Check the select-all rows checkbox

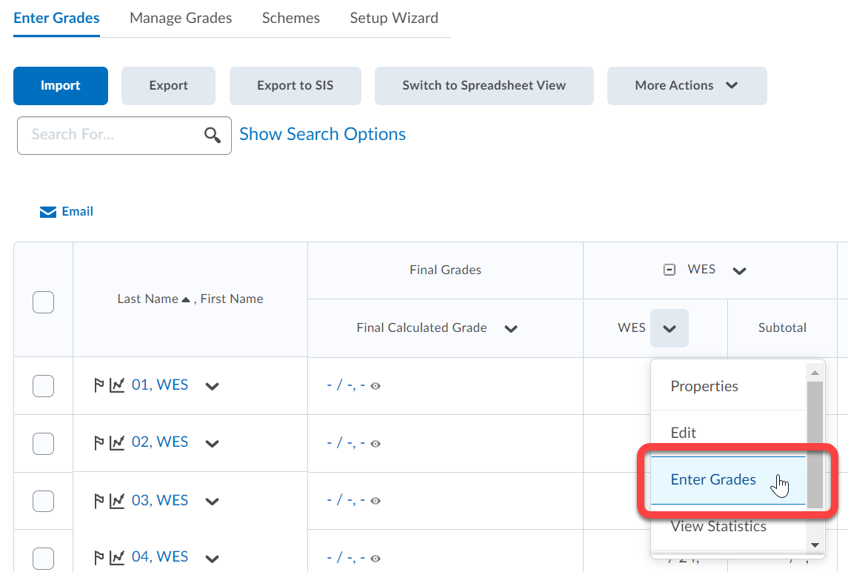point(43,302)
